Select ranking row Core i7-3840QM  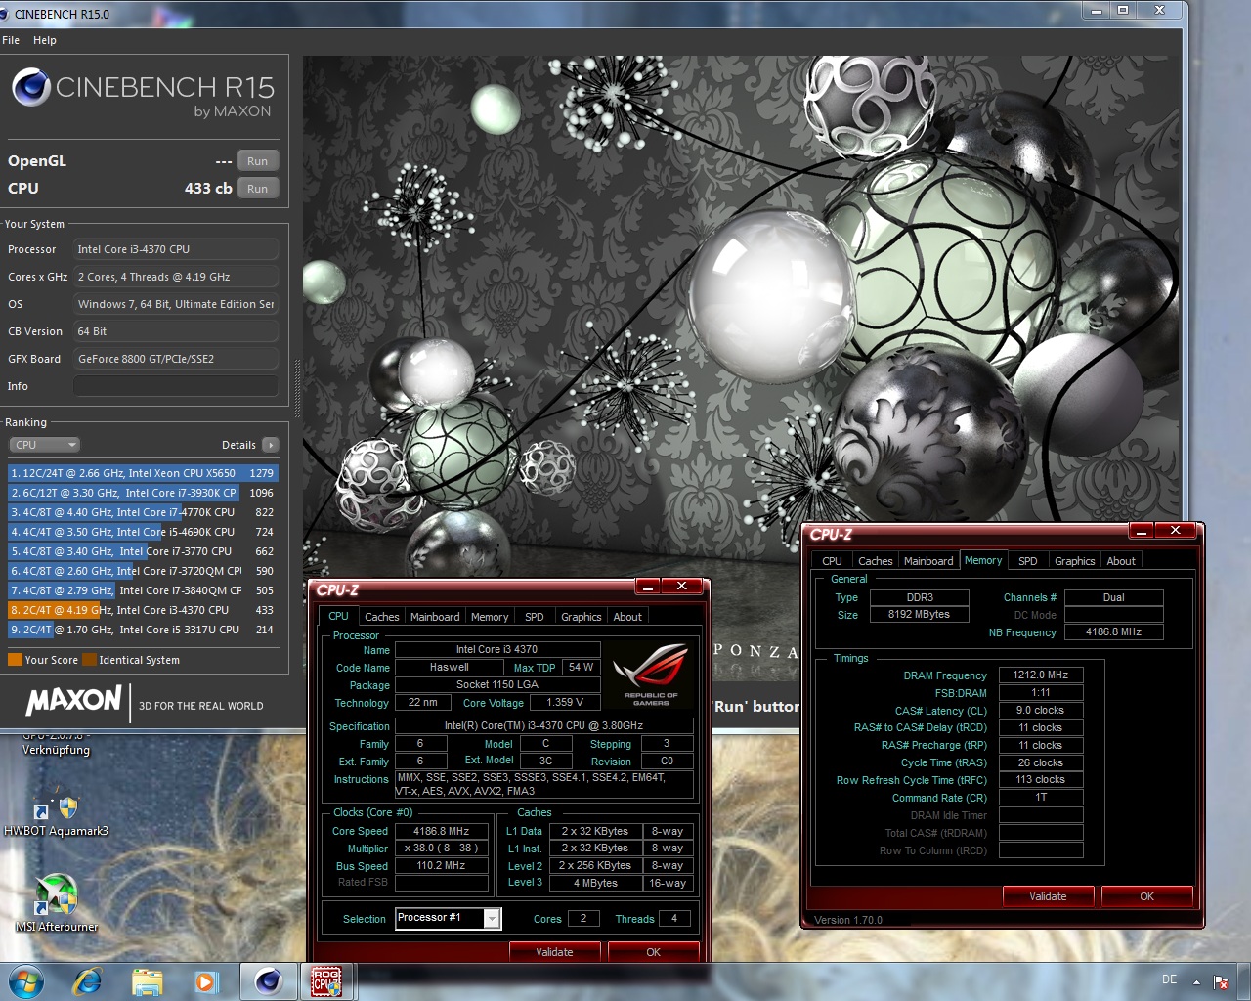coord(143,590)
